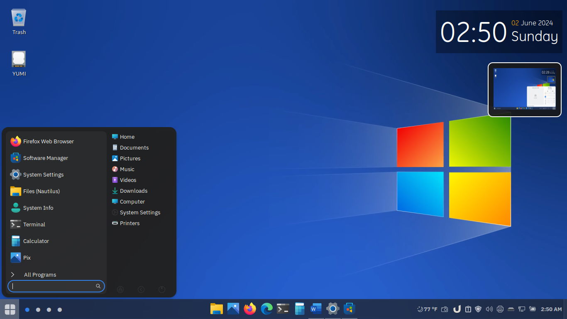The image size is (567, 319).
Task: Open Files from the taskbar folder icon
Action: (x=217, y=309)
